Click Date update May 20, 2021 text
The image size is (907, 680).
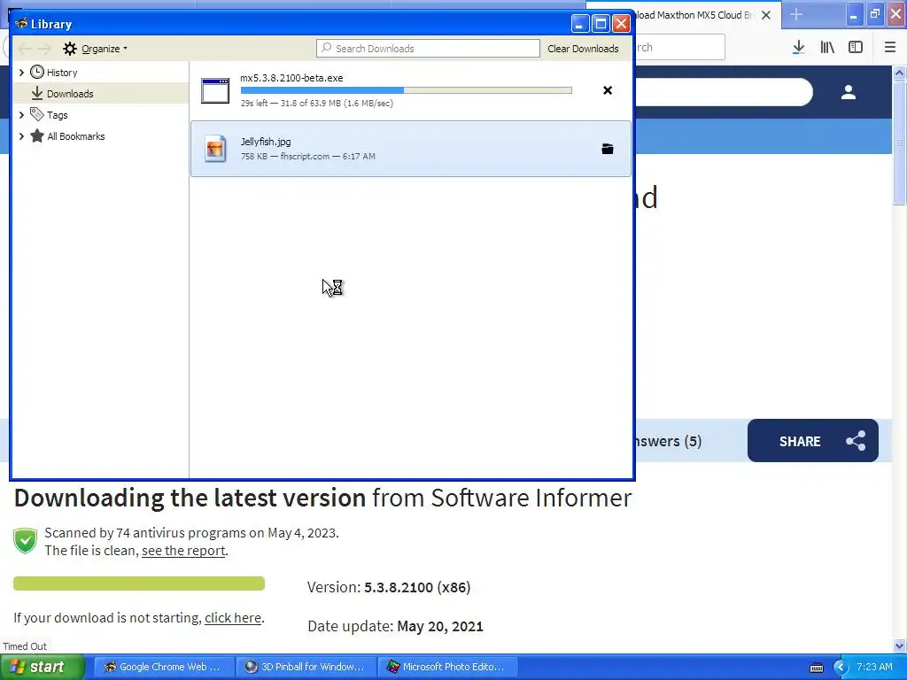pos(395,626)
